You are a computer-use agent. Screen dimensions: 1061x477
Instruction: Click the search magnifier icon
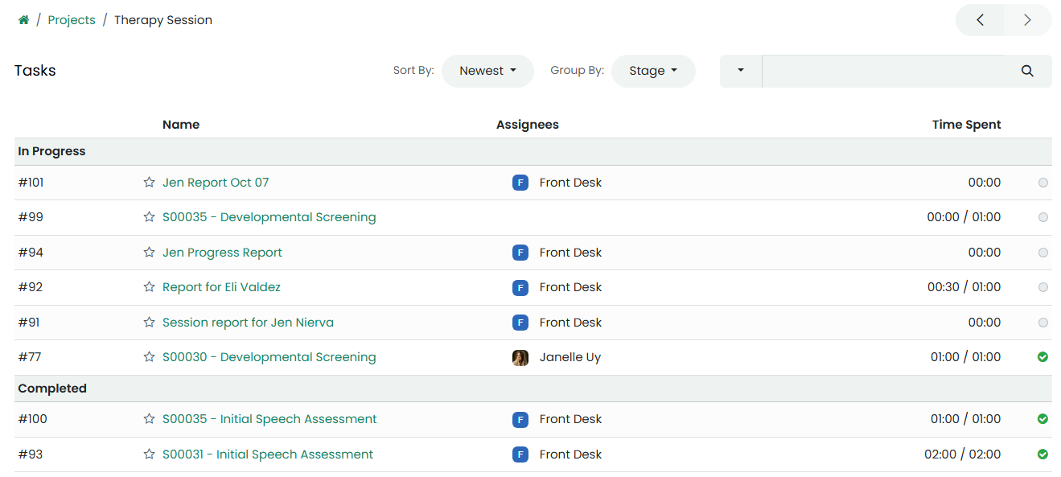(1027, 71)
